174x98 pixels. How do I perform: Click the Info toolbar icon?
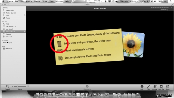142,86
